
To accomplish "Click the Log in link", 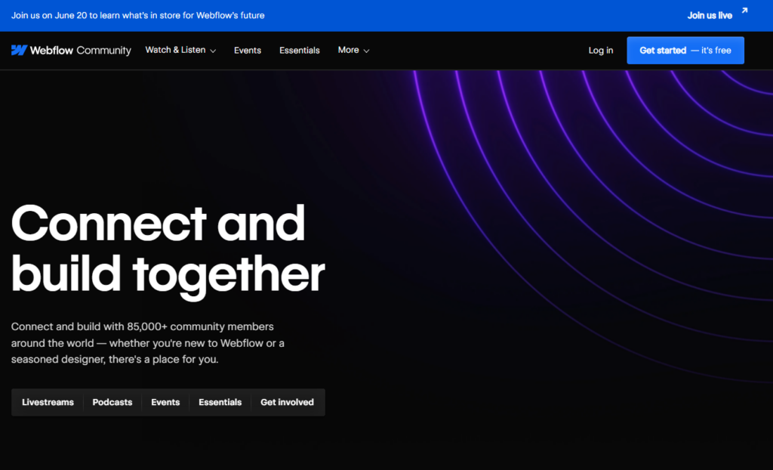I will click(600, 51).
